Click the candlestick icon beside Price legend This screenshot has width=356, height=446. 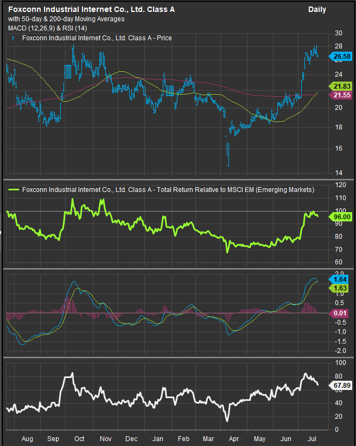coord(13,38)
